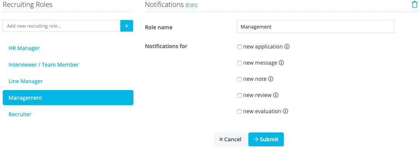Image resolution: width=420 pixels, height=149 pixels.
Task: Open info icon beside new application
Action: (287, 47)
